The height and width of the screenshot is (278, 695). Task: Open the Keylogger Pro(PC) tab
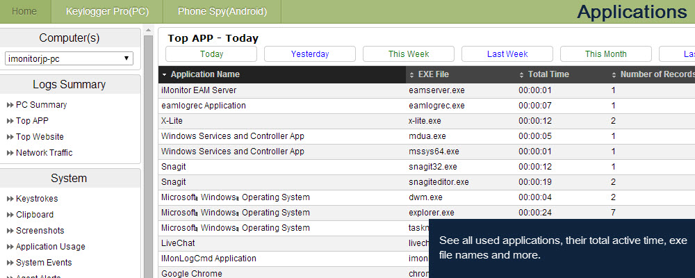(x=107, y=12)
